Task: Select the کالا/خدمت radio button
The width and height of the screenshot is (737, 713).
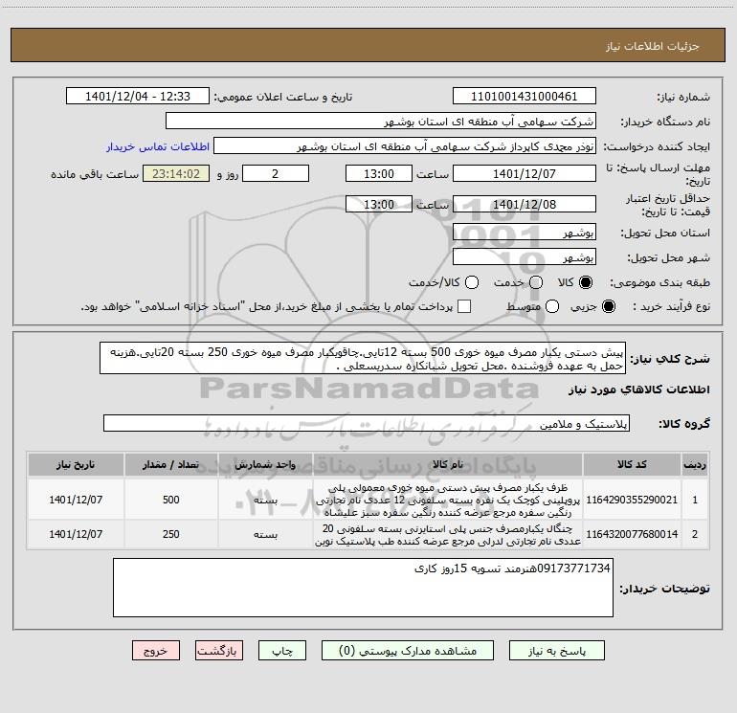Action: (x=472, y=282)
